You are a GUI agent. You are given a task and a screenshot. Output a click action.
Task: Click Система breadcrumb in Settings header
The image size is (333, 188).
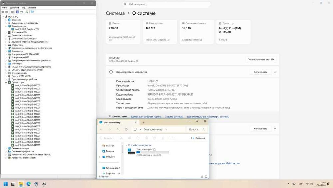(115, 13)
